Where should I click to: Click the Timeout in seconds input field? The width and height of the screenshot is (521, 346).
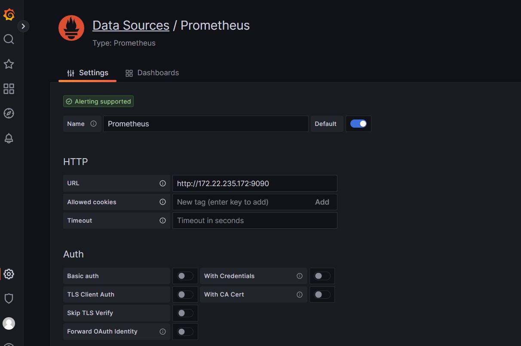[254, 220]
